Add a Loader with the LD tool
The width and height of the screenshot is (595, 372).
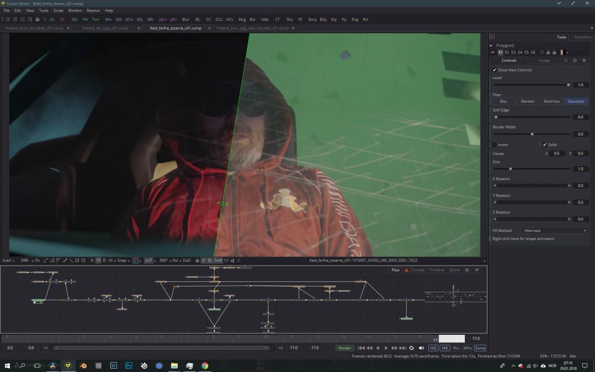(52, 19)
